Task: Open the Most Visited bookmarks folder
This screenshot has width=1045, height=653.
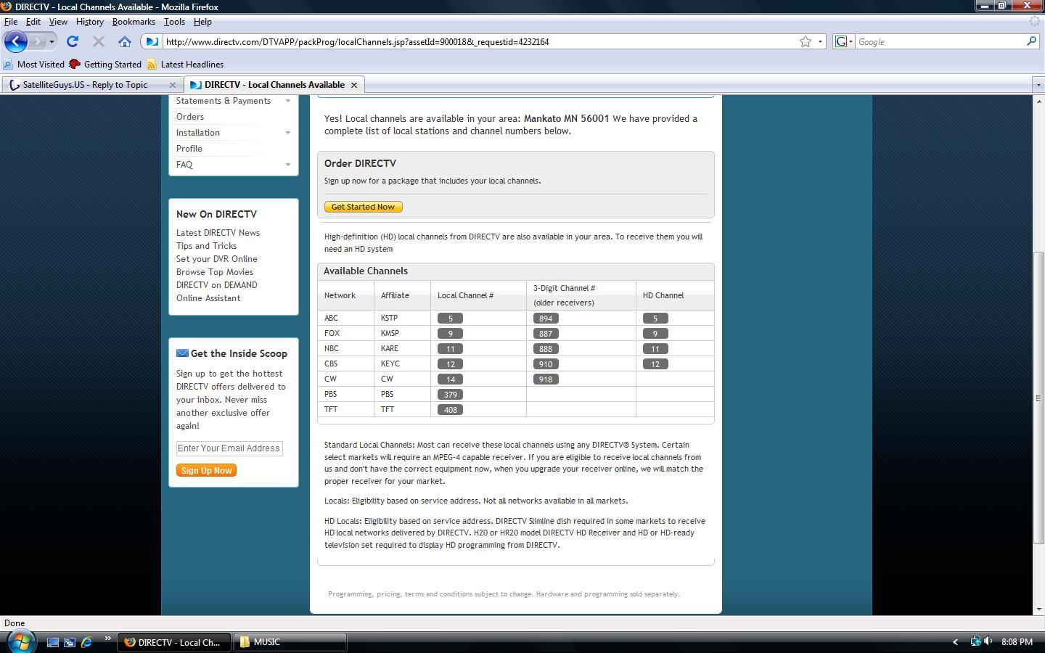Action: click(34, 65)
